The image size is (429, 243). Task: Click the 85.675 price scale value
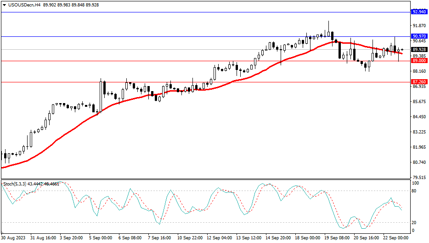coord(418,102)
